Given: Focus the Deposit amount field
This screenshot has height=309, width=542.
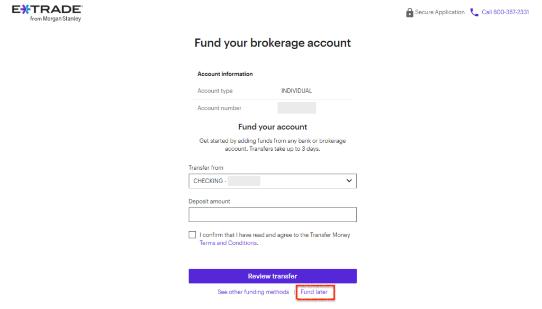Looking at the screenshot, I should tap(273, 215).
